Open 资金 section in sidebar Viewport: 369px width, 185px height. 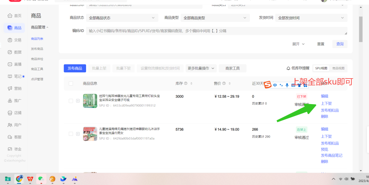click(14, 149)
